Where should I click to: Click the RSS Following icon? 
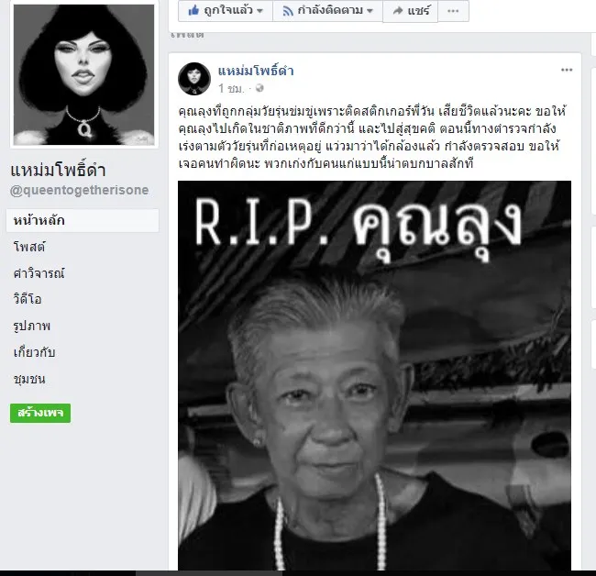tap(288, 11)
